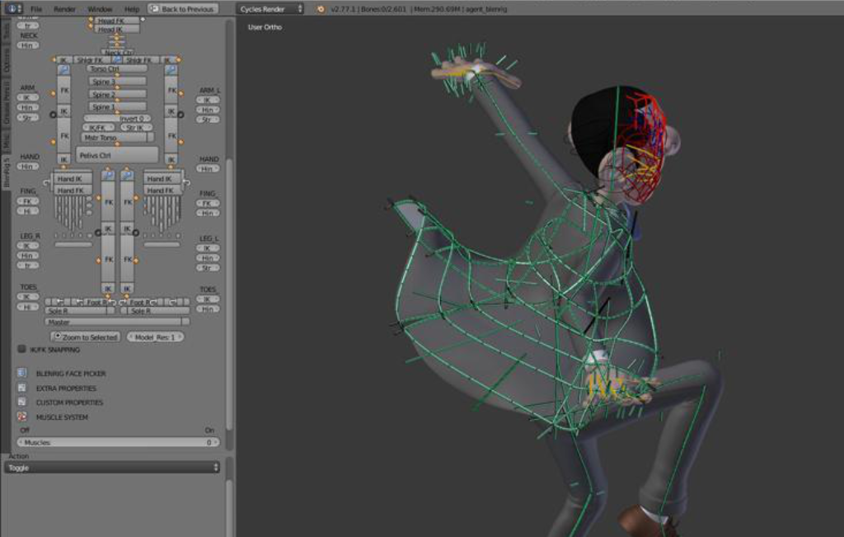Open the BlenRig Face Picker panel icon
The width and height of the screenshot is (844, 537).
pyautogui.click(x=22, y=374)
